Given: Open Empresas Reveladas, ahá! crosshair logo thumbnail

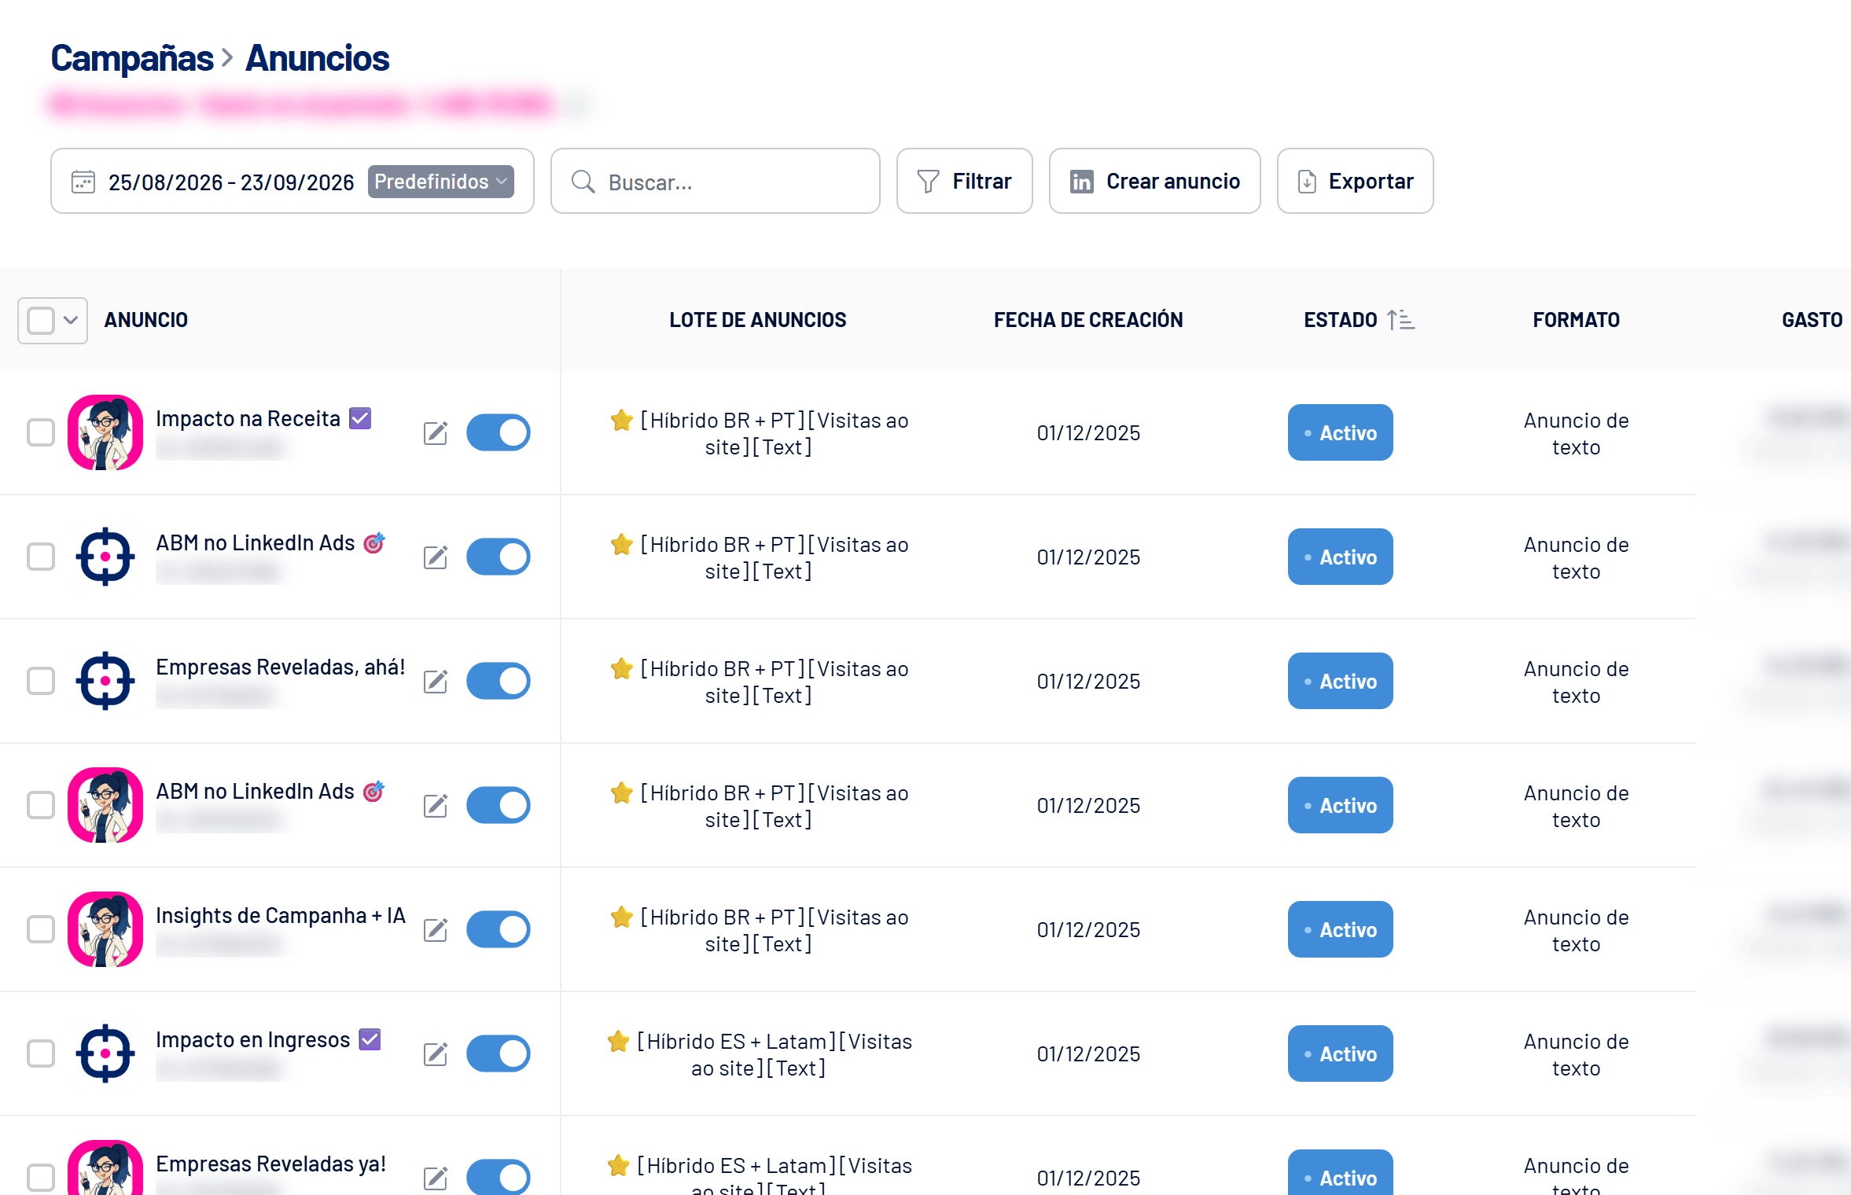Looking at the screenshot, I should [105, 681].
